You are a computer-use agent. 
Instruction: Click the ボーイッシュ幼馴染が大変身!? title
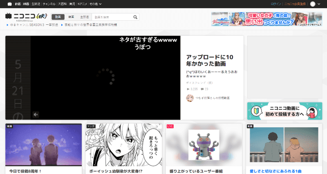coord(116,171)
